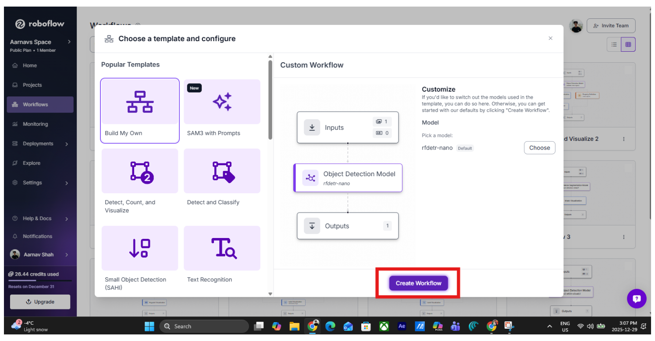The image size is (655, 341).
Task: Go to Workflows in the sidebar
Action: (40, 104)
